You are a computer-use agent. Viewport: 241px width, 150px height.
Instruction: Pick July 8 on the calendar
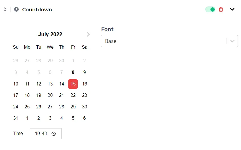(x=73, y=72)
